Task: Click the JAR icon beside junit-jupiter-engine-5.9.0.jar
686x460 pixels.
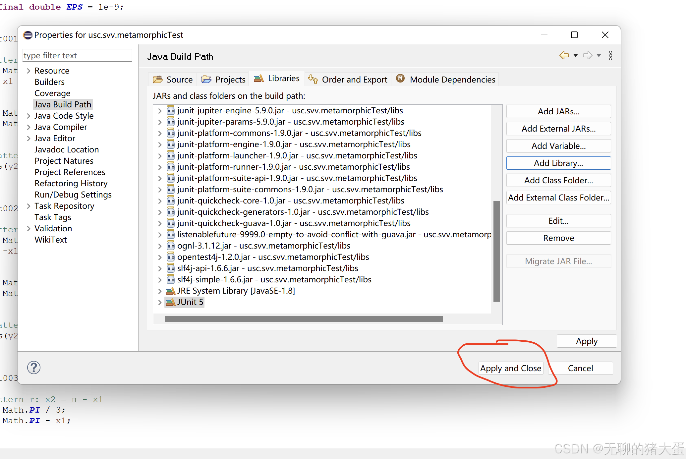Action: [170, 110]
